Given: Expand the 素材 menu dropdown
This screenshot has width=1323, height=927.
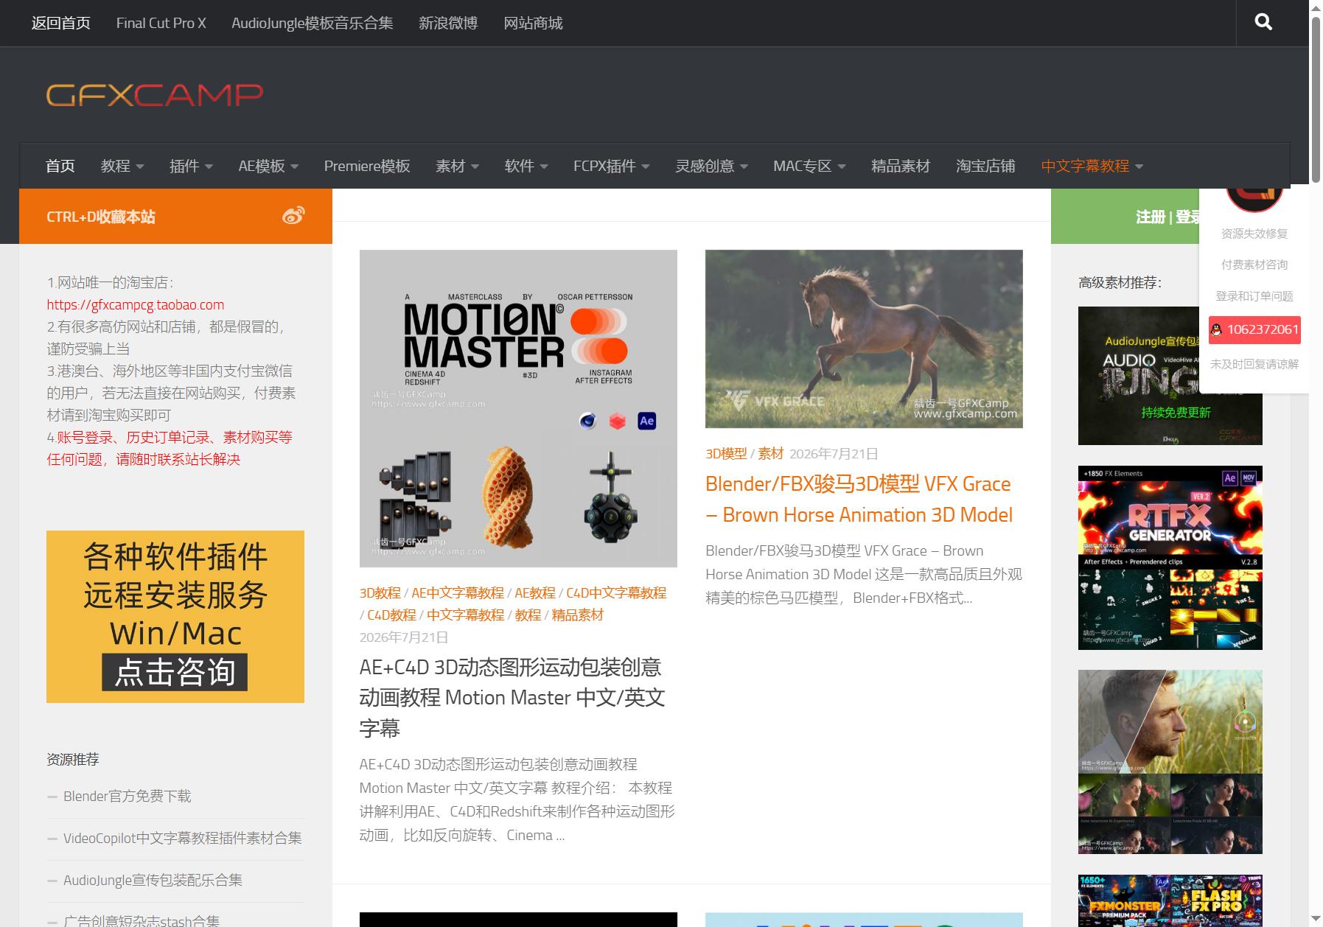Looking at the screenshot, I should pyautogui.click(x=457, y=166).
